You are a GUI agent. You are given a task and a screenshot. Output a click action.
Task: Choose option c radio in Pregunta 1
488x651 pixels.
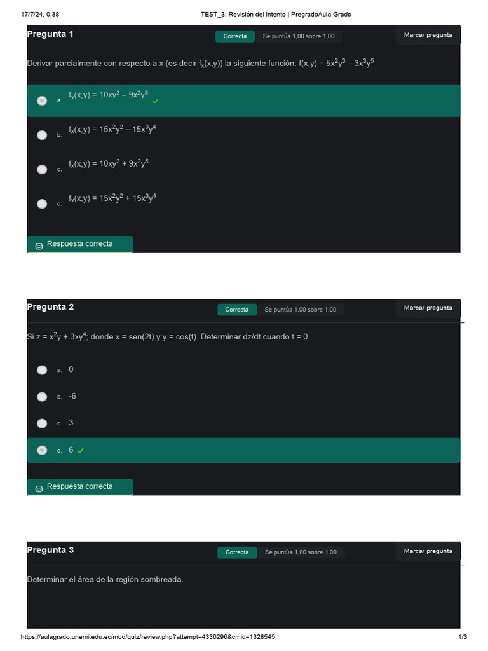click(x=42, y=169)
